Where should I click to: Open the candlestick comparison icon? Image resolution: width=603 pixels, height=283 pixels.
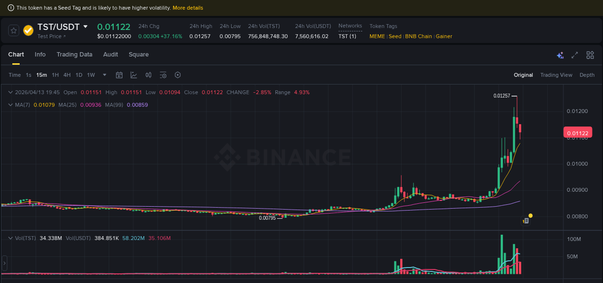148,75
